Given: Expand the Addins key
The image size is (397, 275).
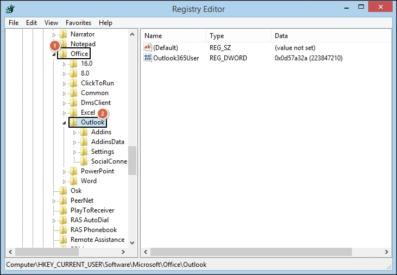Looking at the screenshot, I should [x=75, y=133].
